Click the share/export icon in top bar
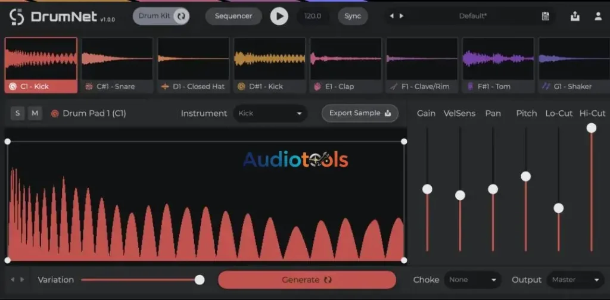 pos(575,16)
